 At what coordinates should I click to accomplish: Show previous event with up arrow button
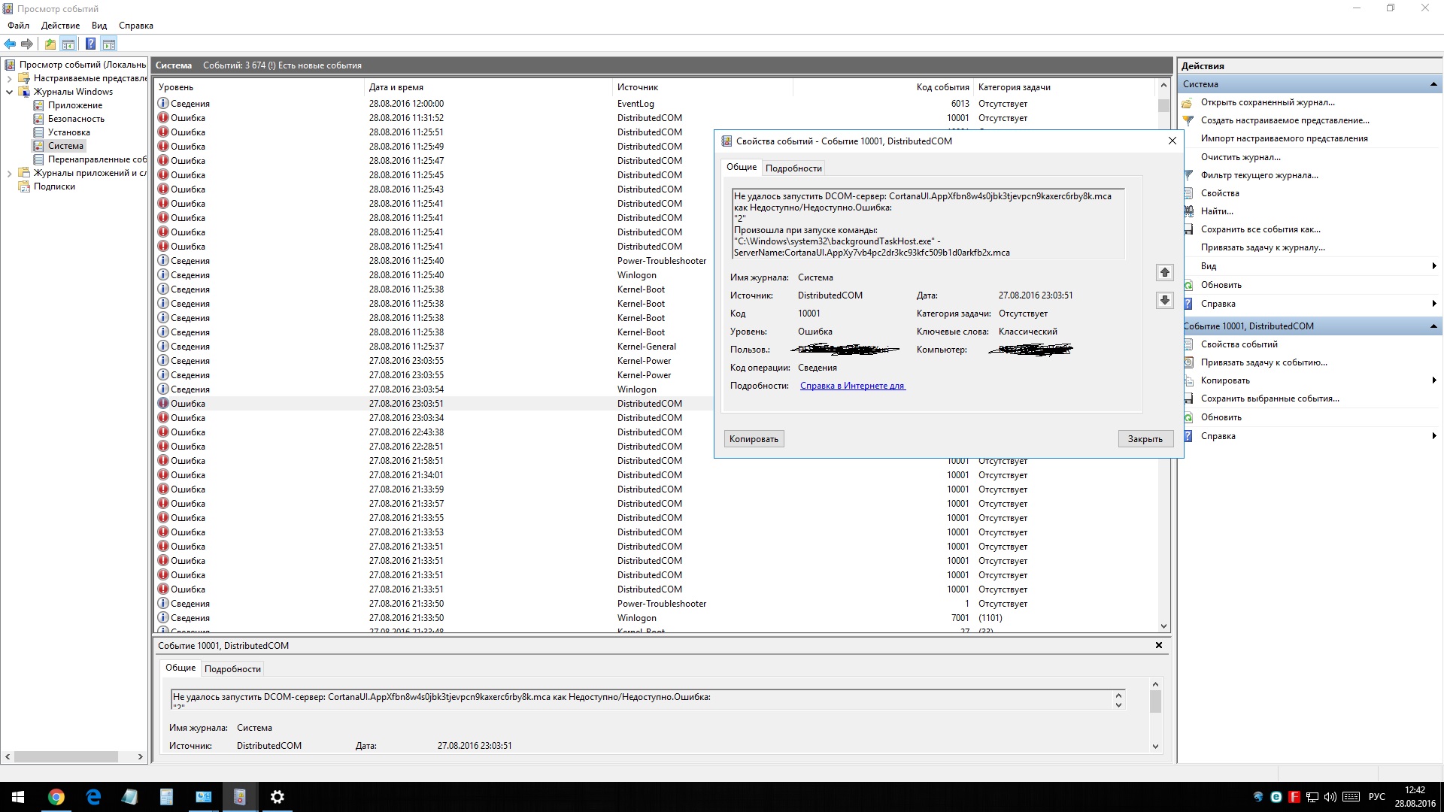point(1164,273)
